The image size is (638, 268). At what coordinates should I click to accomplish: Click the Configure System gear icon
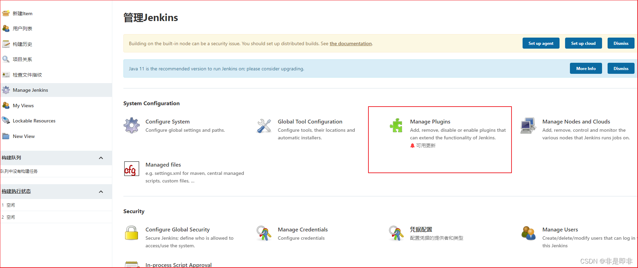coord(132,126)
